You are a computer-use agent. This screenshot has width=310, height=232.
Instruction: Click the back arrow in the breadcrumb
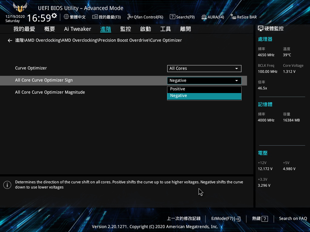click(x=10, y=40)
